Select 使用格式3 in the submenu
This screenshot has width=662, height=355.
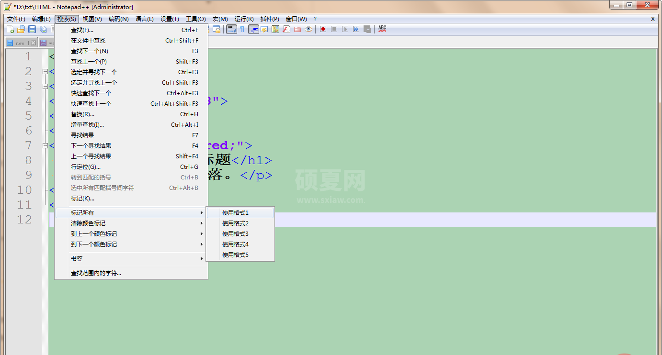coord(240,234)
